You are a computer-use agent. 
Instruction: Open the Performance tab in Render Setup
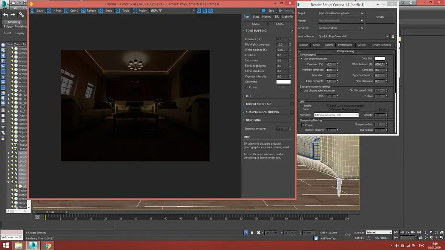345,45
